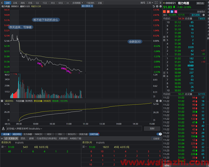Toggle the bullet comments (弹) switch

coord(159,134)
